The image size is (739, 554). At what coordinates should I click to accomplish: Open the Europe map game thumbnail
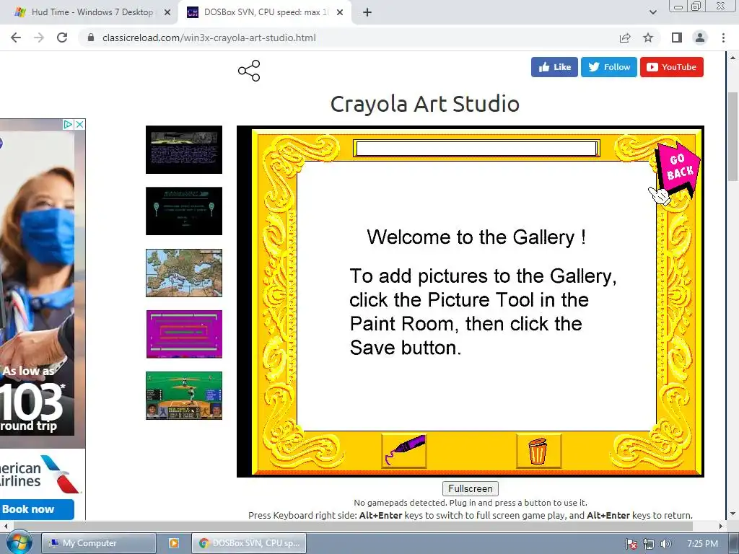[x=184, y=273]
